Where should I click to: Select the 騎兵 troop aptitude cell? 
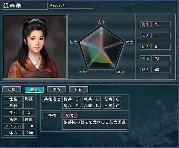click(x=68, y=106)
